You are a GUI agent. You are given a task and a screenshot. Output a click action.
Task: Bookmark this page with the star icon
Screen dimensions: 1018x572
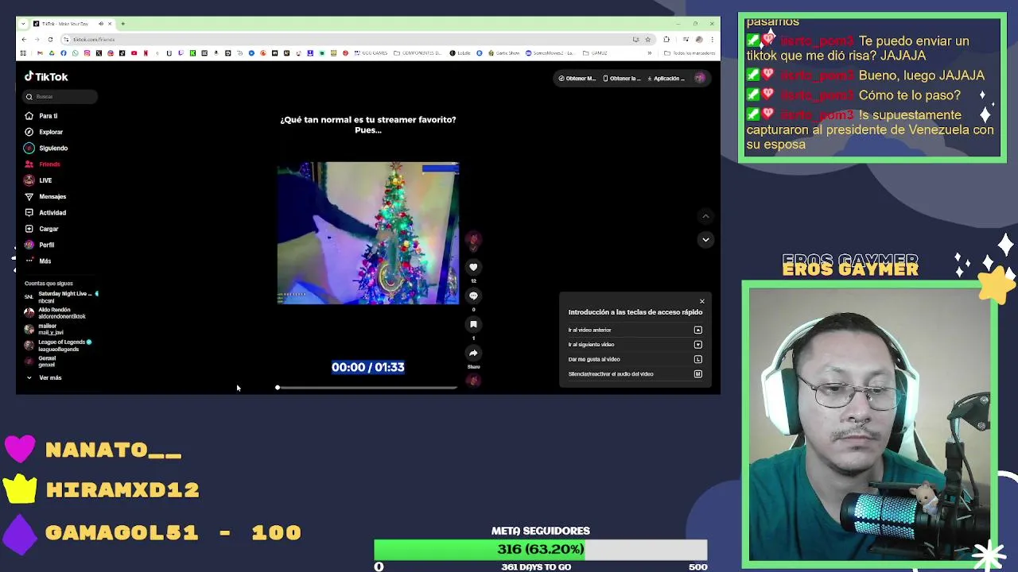point(648,40)
